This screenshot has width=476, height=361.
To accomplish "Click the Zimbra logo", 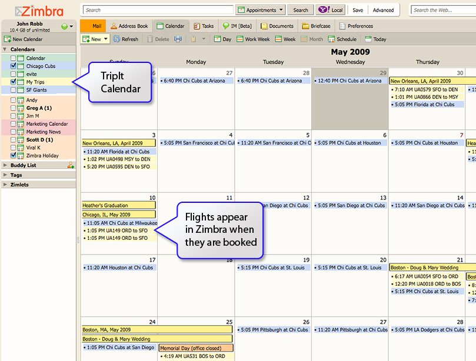I will [39, 11].
